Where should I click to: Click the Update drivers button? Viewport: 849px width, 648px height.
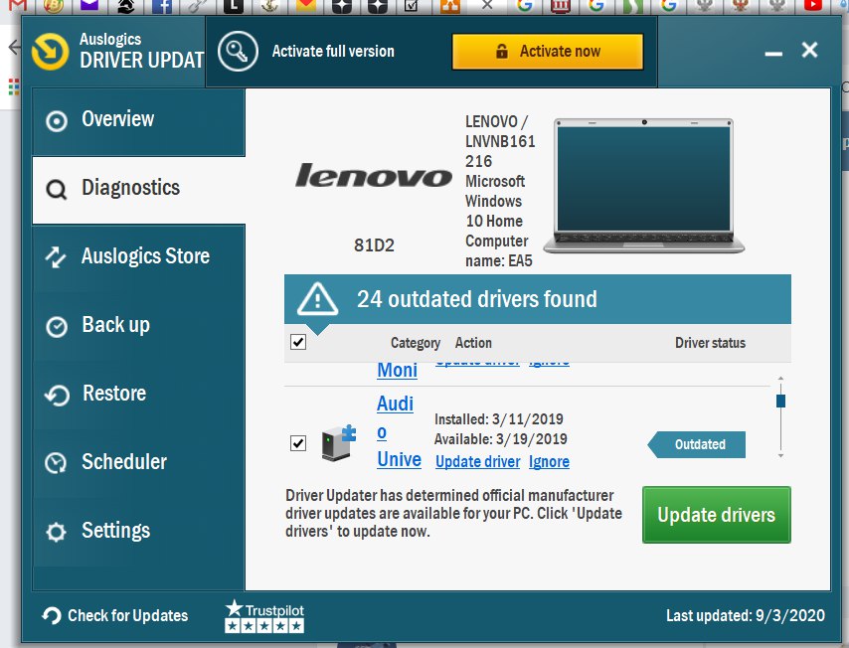pos(717,515)
